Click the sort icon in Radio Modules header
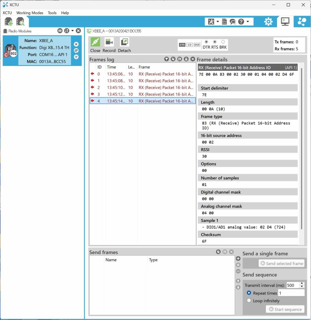The width and height of the screenshot is (311, 320). (67, 31)
